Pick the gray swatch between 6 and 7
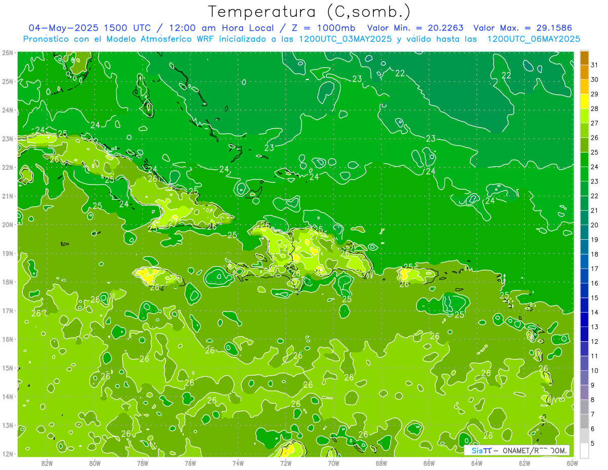Viewport: 608px width, 470px height. [x=584, y=421]
